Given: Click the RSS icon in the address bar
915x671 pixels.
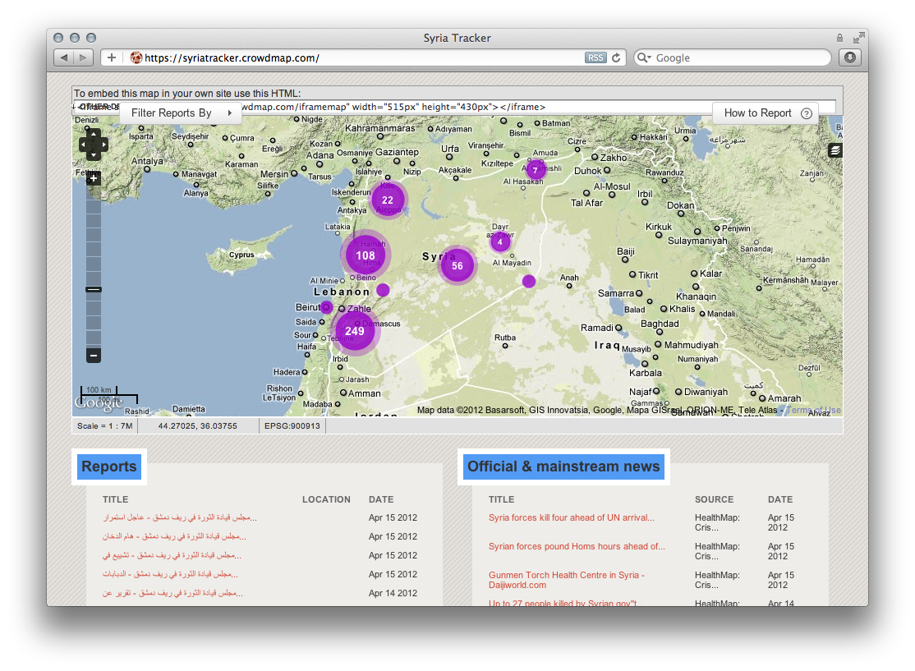Looking at the screenshot, I should [x=595, y=57].
